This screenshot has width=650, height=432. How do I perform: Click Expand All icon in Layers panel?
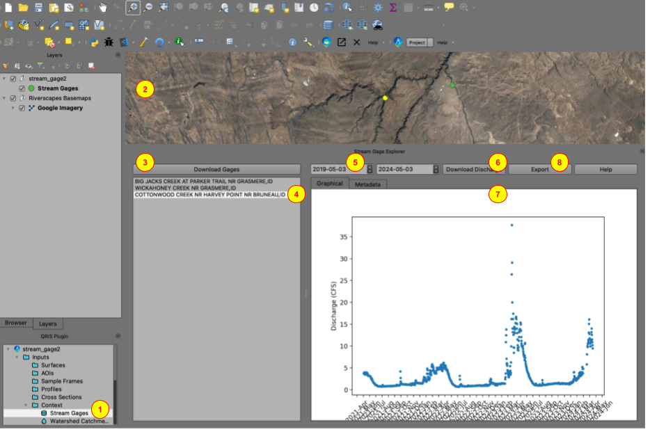[x=68, y=66]
